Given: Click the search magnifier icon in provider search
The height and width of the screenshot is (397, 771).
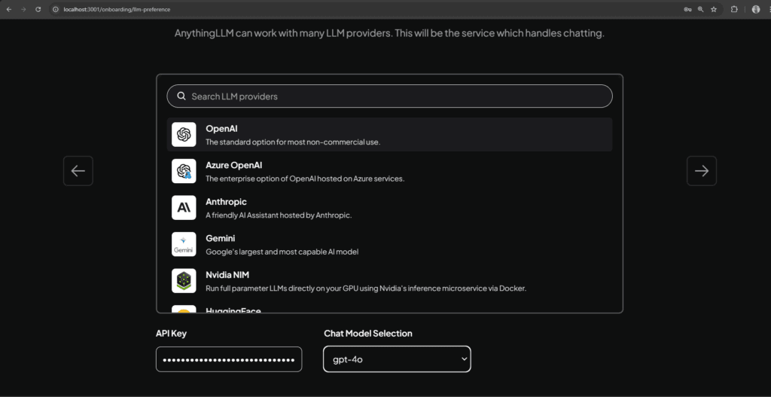Looking at the screenshot, I should pos(181,96).
